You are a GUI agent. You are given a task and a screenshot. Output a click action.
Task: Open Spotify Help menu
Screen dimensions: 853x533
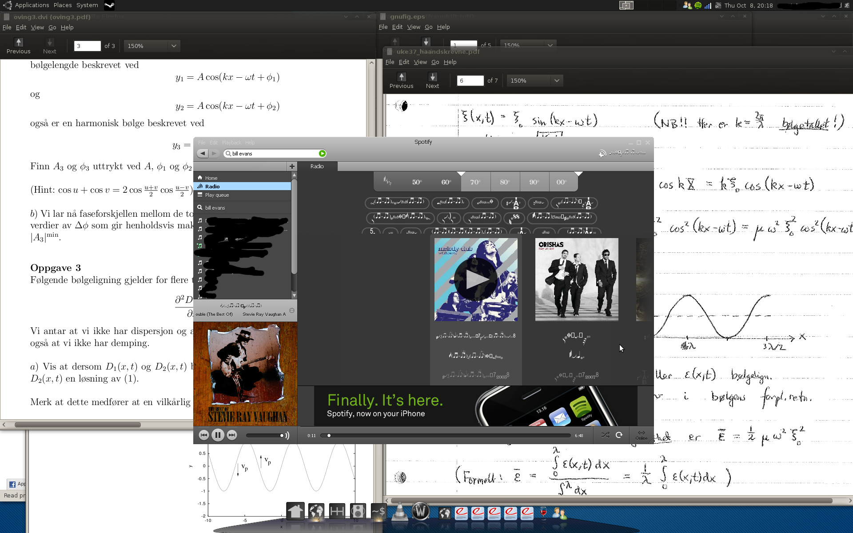tap(250, 143)
